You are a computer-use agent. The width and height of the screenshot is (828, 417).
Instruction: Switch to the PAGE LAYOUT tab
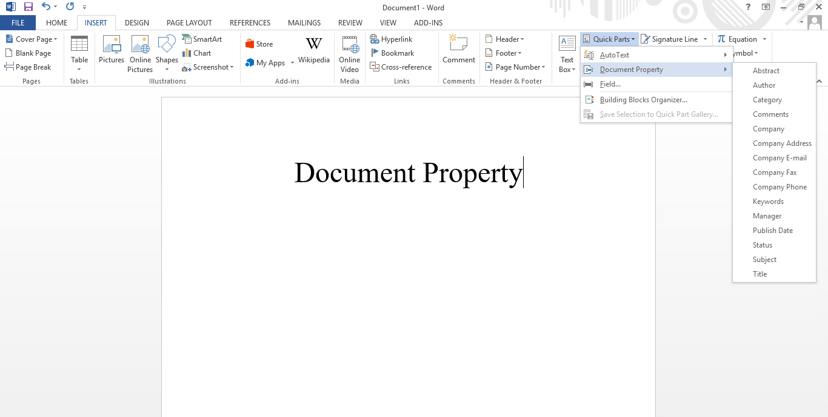(x=189, y=23)
